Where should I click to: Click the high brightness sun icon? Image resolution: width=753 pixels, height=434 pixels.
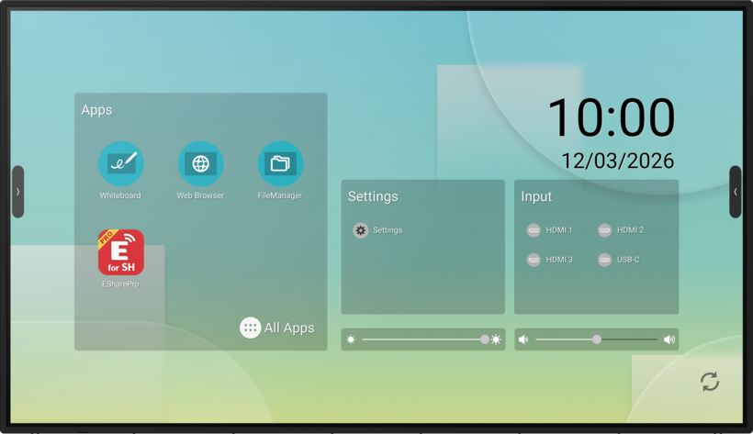[496, 339]
